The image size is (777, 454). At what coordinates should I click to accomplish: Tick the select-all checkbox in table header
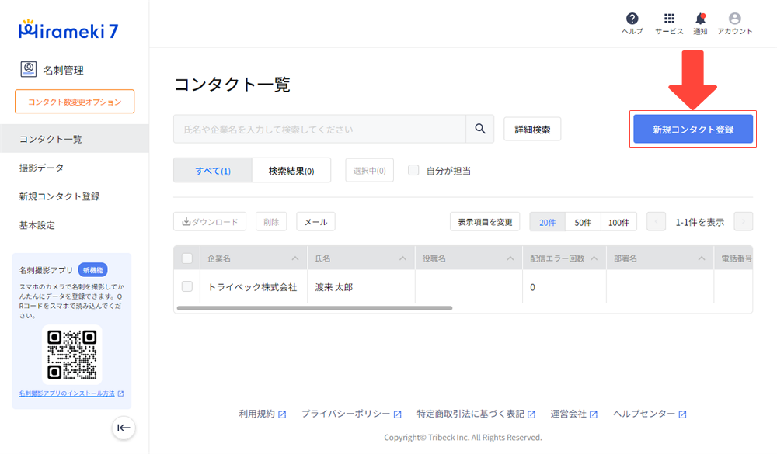tap(186, 258)
